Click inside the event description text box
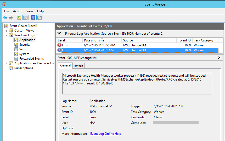225x141 pixels. tap(137, 84)
